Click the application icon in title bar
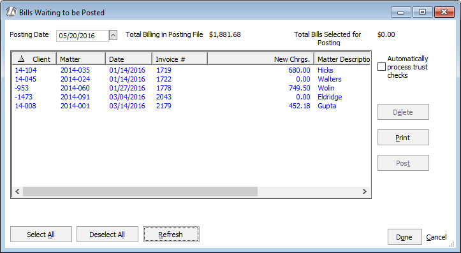 coord(11,12)
